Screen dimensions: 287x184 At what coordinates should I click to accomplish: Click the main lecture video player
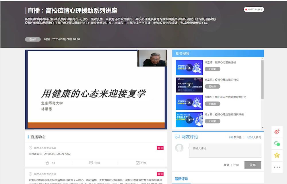coord(96,89)
